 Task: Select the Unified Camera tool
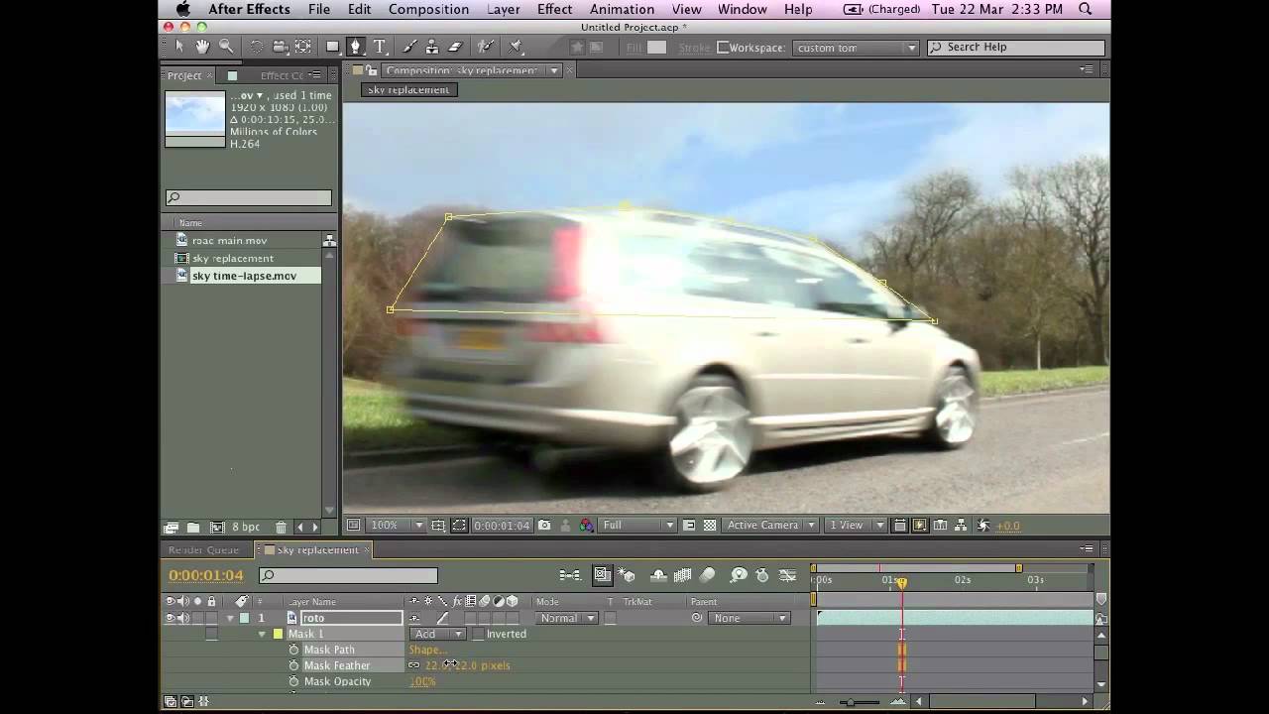coord(281,47)
